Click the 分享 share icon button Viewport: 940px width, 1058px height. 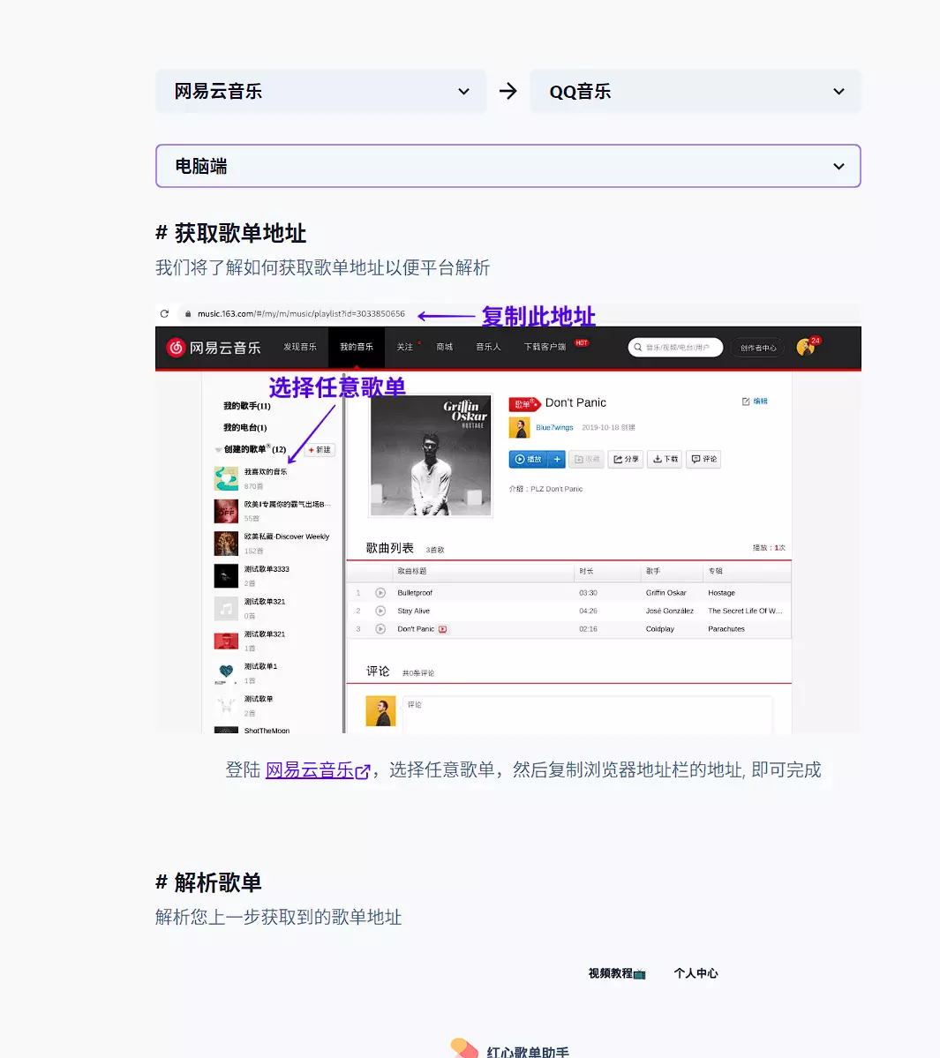pos(625,459)
